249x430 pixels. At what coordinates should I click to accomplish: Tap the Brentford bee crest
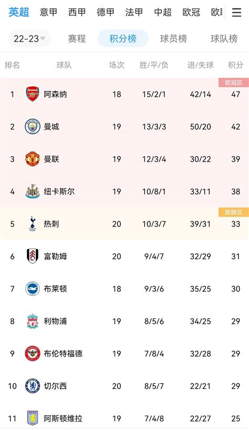pos(33,353)
